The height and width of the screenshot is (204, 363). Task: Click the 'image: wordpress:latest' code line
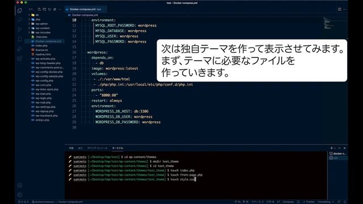[x=115, y=69]
